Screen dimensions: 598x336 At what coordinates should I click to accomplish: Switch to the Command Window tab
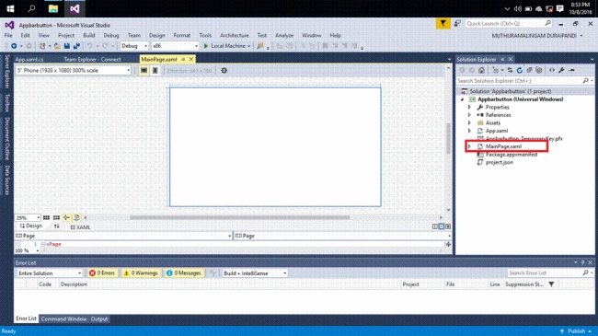coord(63,319)
